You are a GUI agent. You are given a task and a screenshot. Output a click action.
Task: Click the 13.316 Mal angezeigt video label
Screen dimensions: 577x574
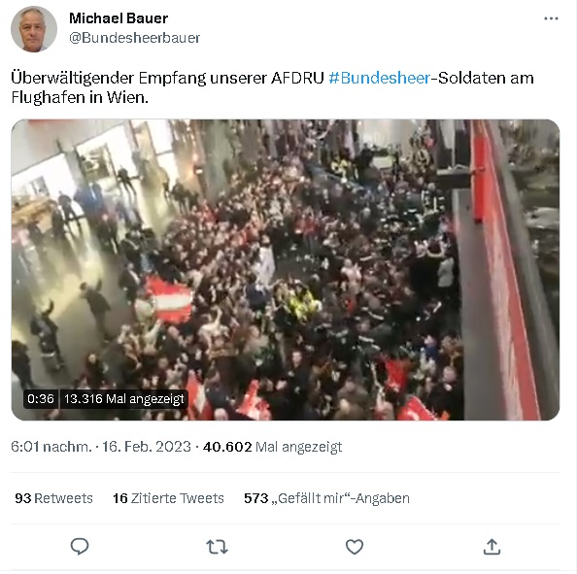[x=123, y=399]
